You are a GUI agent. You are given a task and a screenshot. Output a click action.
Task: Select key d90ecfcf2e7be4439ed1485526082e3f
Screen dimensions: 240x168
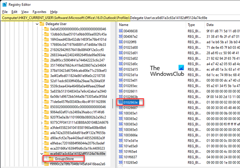(77, 138)
